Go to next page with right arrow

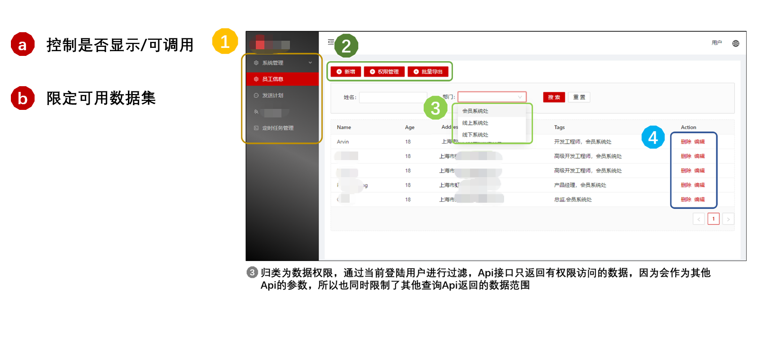pyautogui.click(x=728, y=219)
